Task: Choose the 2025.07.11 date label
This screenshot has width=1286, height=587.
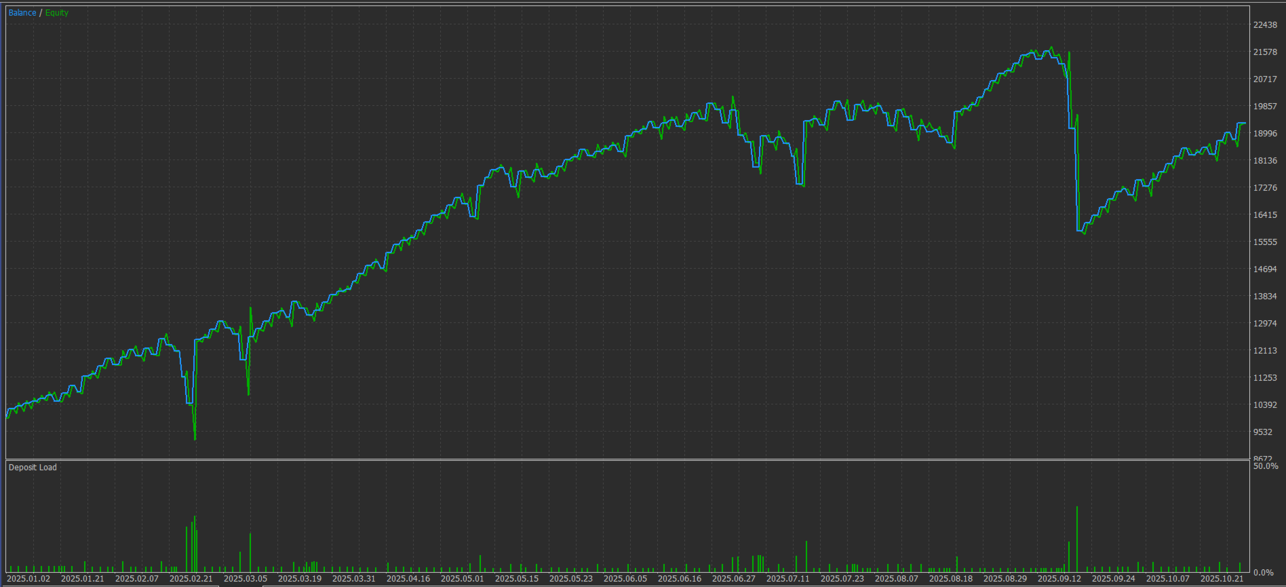Action: coord(788,579)
